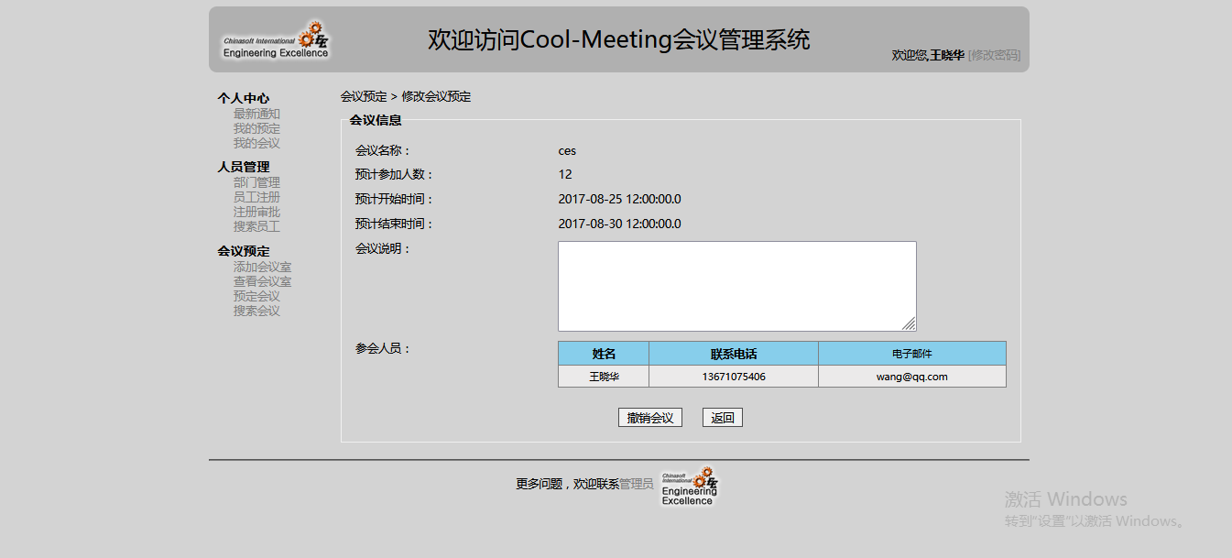Viewport: 1232px width, 558px height.
Task: Click the 会议说明： label
Action: point(384,249)
